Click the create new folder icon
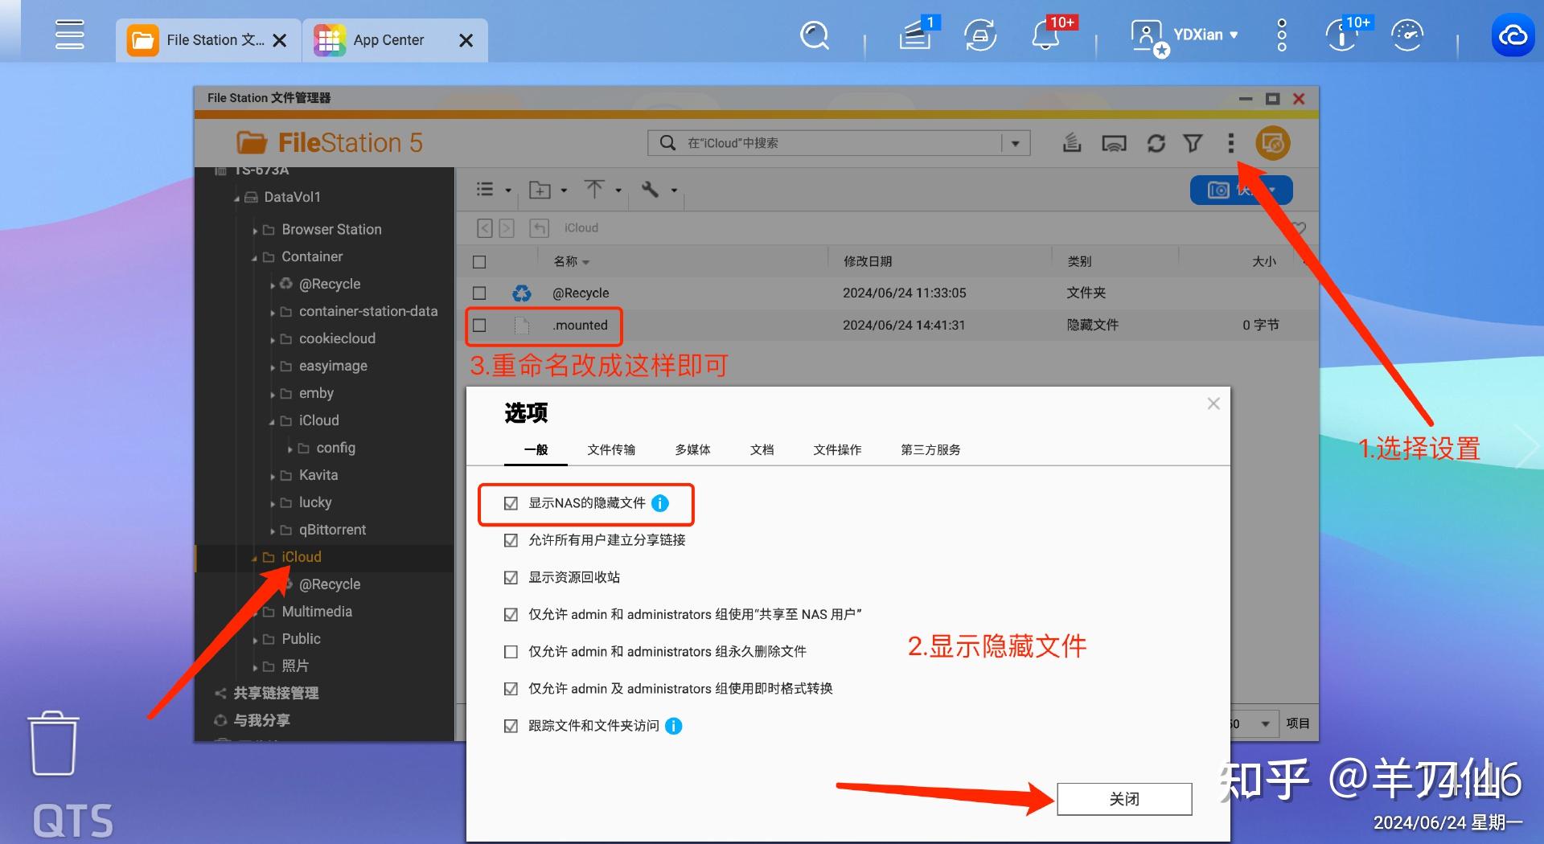Viewport: 1544px width, 844px height. point(540,191)
